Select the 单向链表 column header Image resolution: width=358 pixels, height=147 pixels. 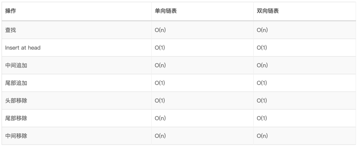click(166, 11)
